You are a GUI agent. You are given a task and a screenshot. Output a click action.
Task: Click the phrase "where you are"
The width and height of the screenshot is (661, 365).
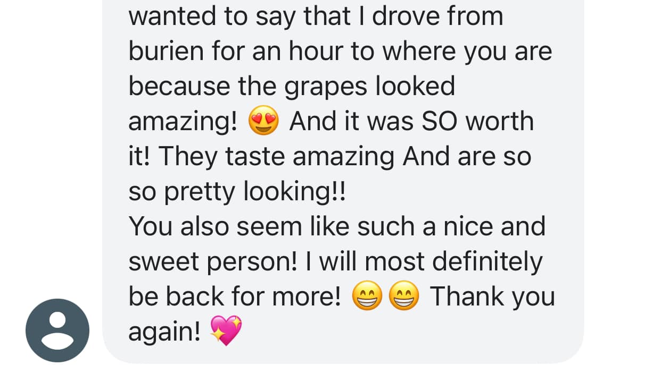pyautogui.click(x=467, y=53)
